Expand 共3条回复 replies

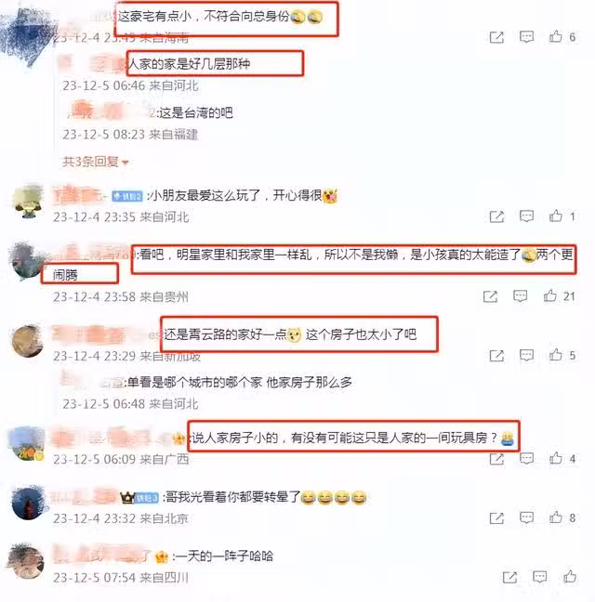point(95,162)
